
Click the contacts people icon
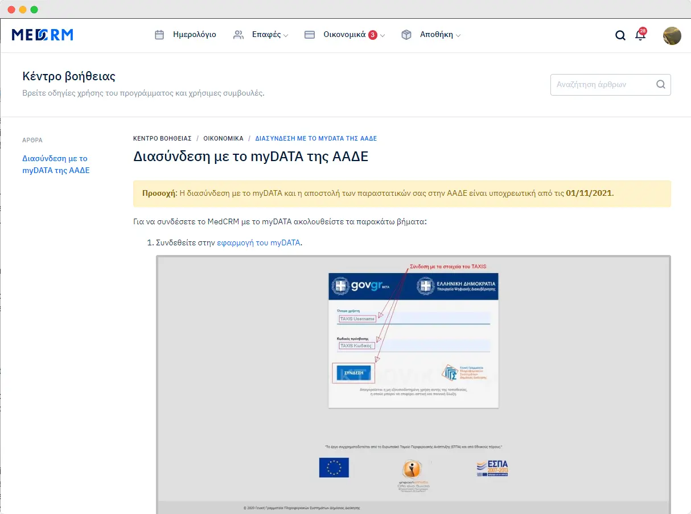tap(238, 35)
